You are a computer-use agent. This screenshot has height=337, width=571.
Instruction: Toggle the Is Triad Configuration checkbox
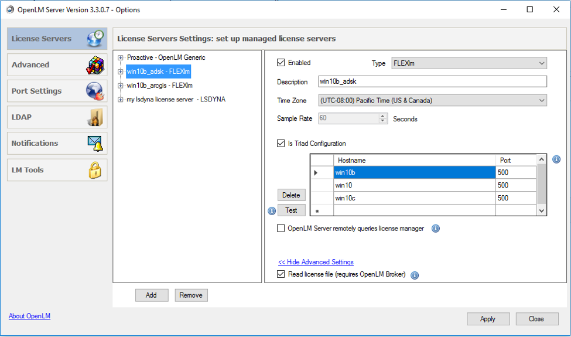click(x=281, y=144)
